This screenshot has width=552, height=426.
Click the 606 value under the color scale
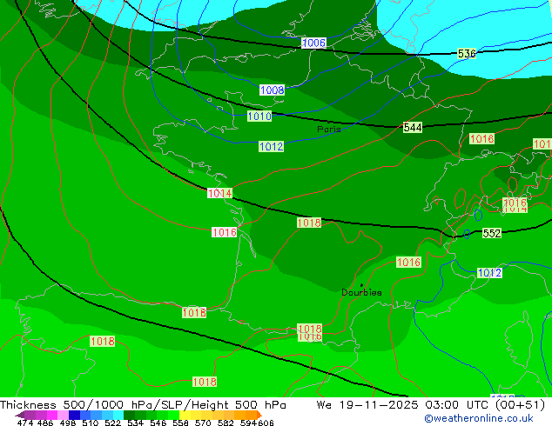[266, 423]
